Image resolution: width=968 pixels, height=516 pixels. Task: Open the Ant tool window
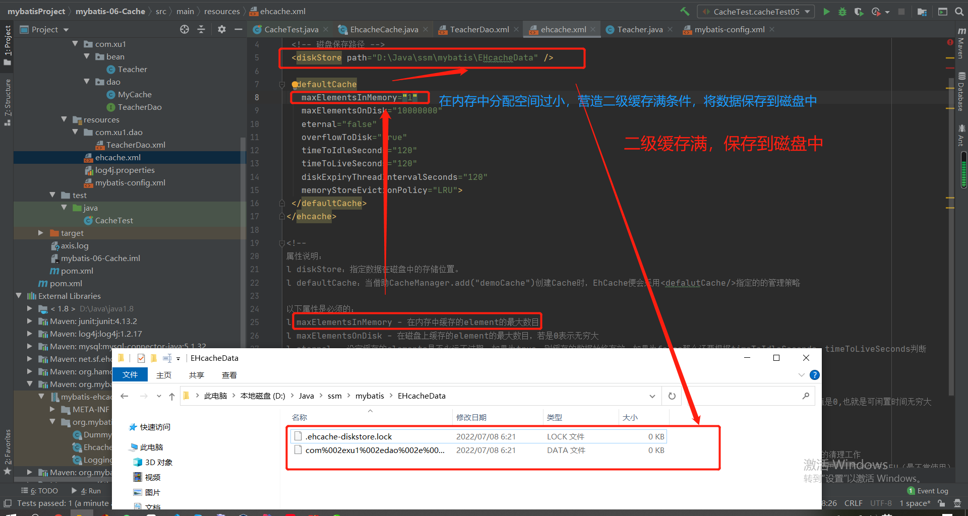(961, 135)
